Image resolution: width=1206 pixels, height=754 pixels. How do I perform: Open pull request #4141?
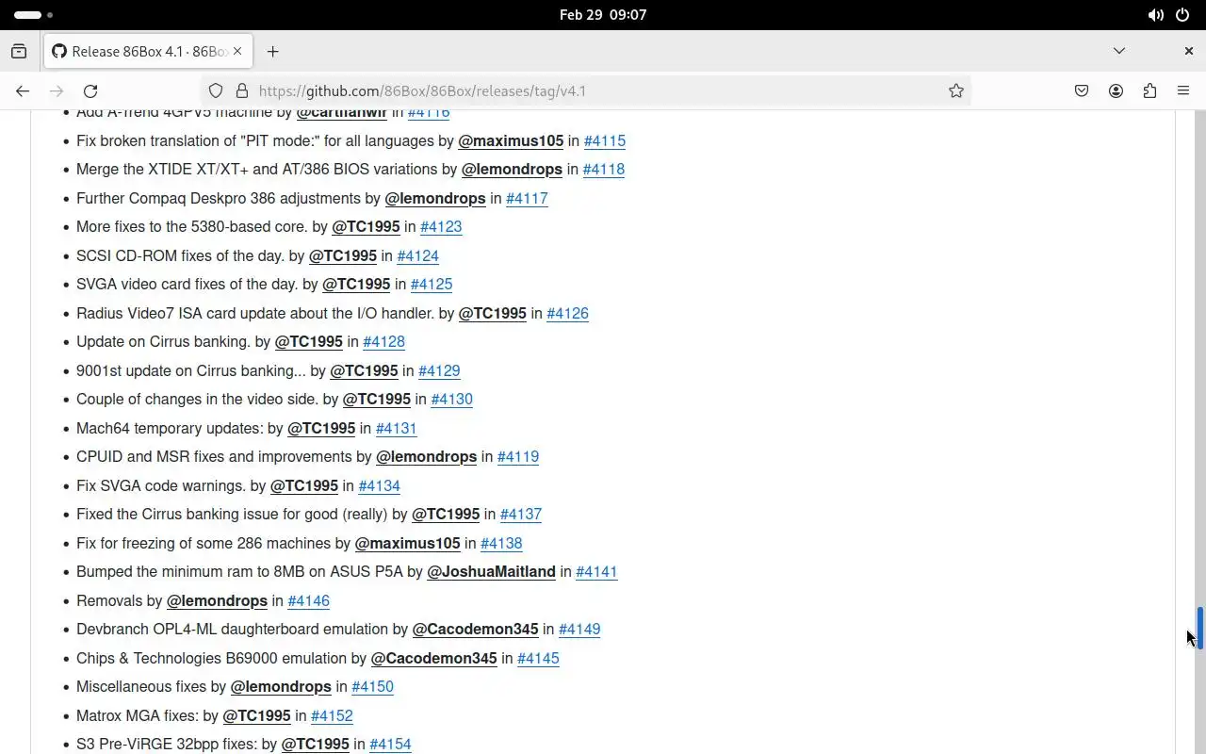point(596,572)
